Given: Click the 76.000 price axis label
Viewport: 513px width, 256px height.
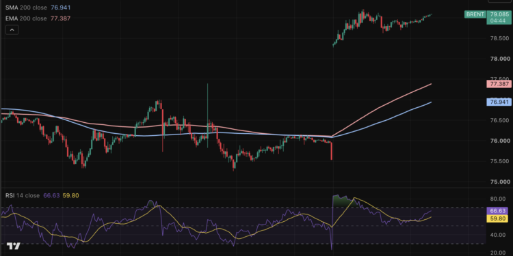Looking at the screenshot, I should 500,141.
